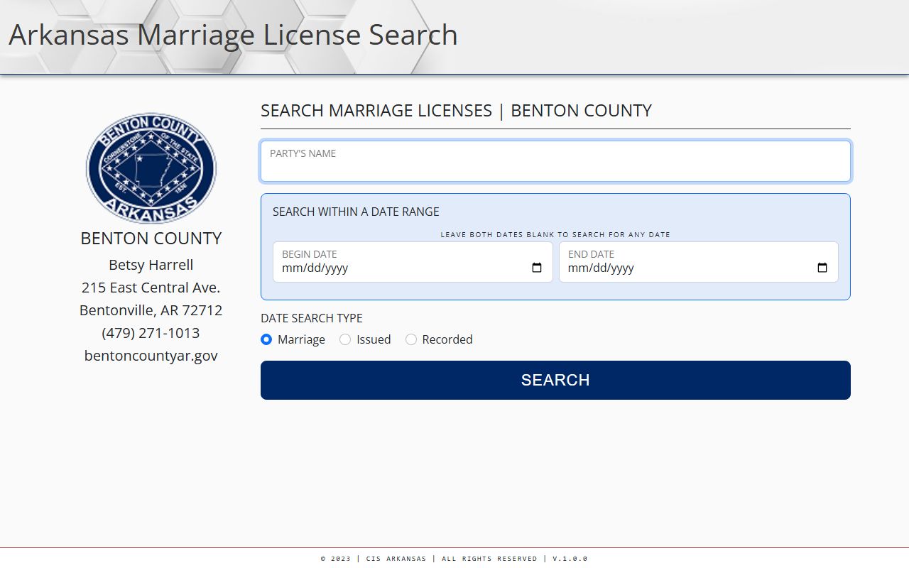The height and width of the screenshot is (568, 909).
Task: Select the year segment of Begin Date
Action: (334, 268)
